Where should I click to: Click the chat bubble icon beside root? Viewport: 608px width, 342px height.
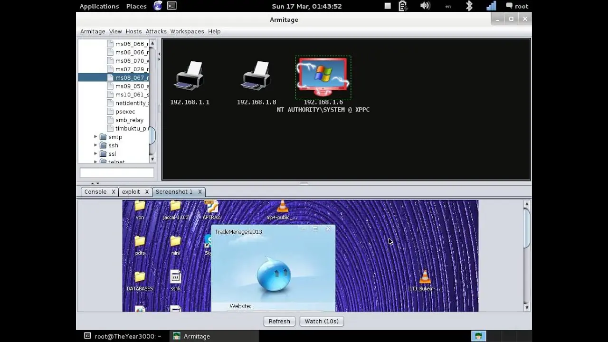click(509, 6)
